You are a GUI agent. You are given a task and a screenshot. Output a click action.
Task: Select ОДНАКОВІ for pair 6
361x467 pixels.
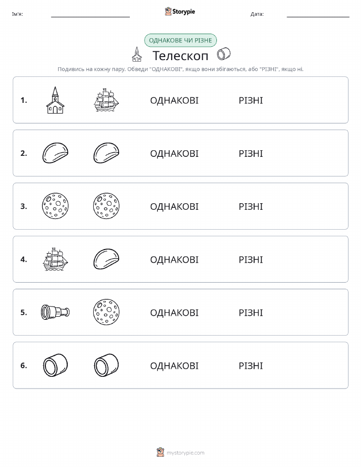point(174,366)
